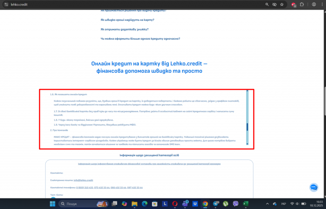Open Telegram from the taskbar
326x209 pixels.
[x=216, y=204]
